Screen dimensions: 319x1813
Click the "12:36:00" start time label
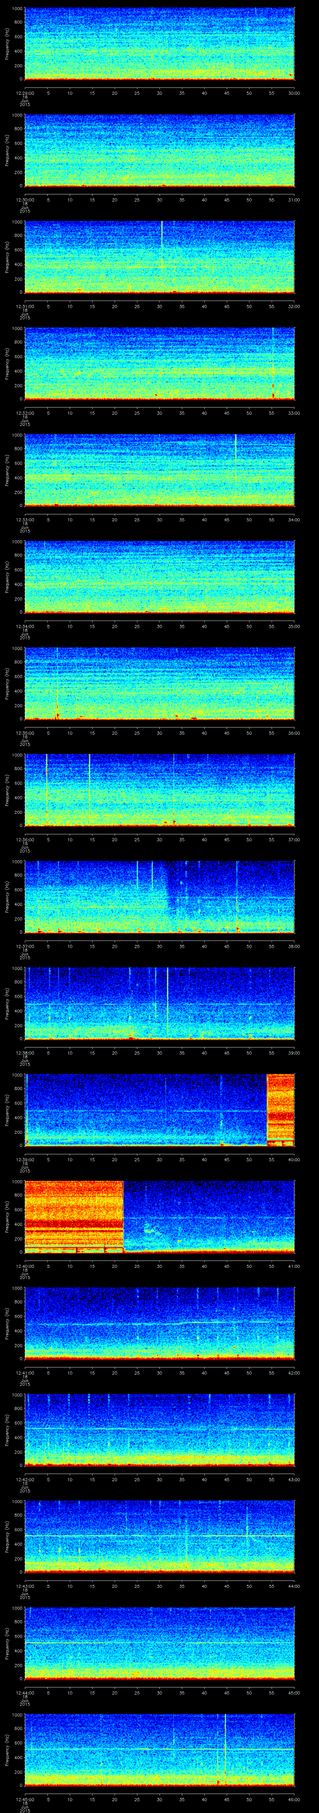[x=25, y=840]
